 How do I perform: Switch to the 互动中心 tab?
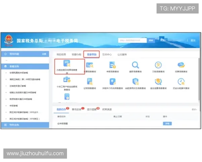(107, 54)
